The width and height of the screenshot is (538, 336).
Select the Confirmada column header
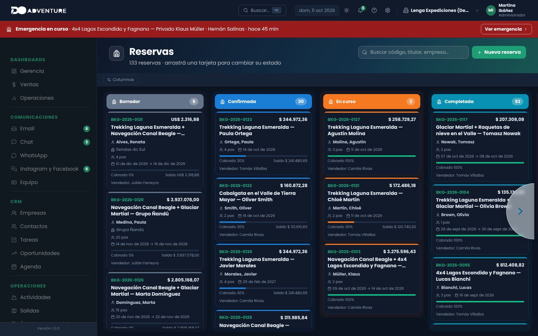click(x=263, y=102)
